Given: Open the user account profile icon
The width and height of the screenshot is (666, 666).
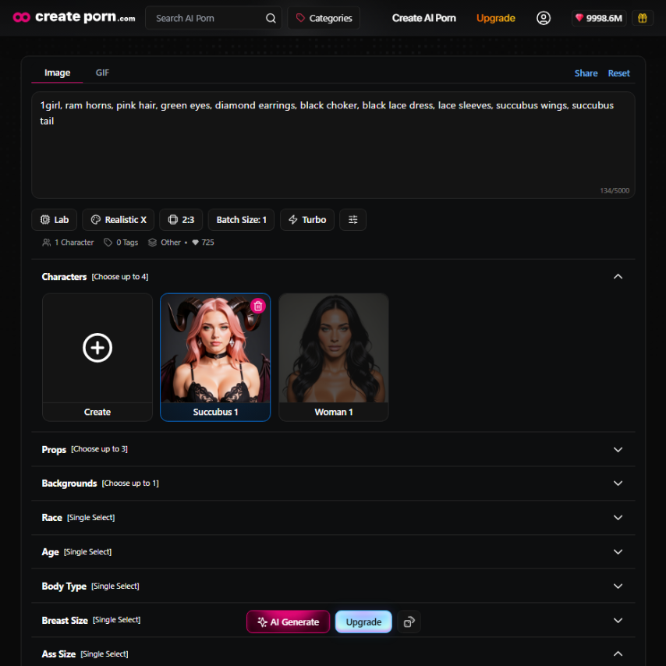Looking at the screenshot, I should tap(544, 18).
